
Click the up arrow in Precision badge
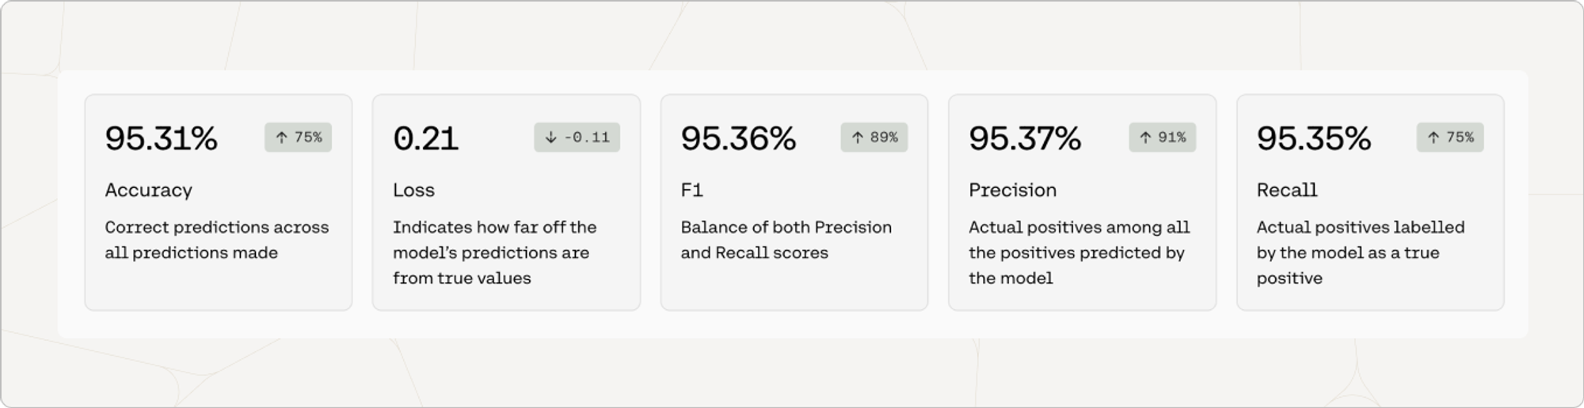[1145, 138]
